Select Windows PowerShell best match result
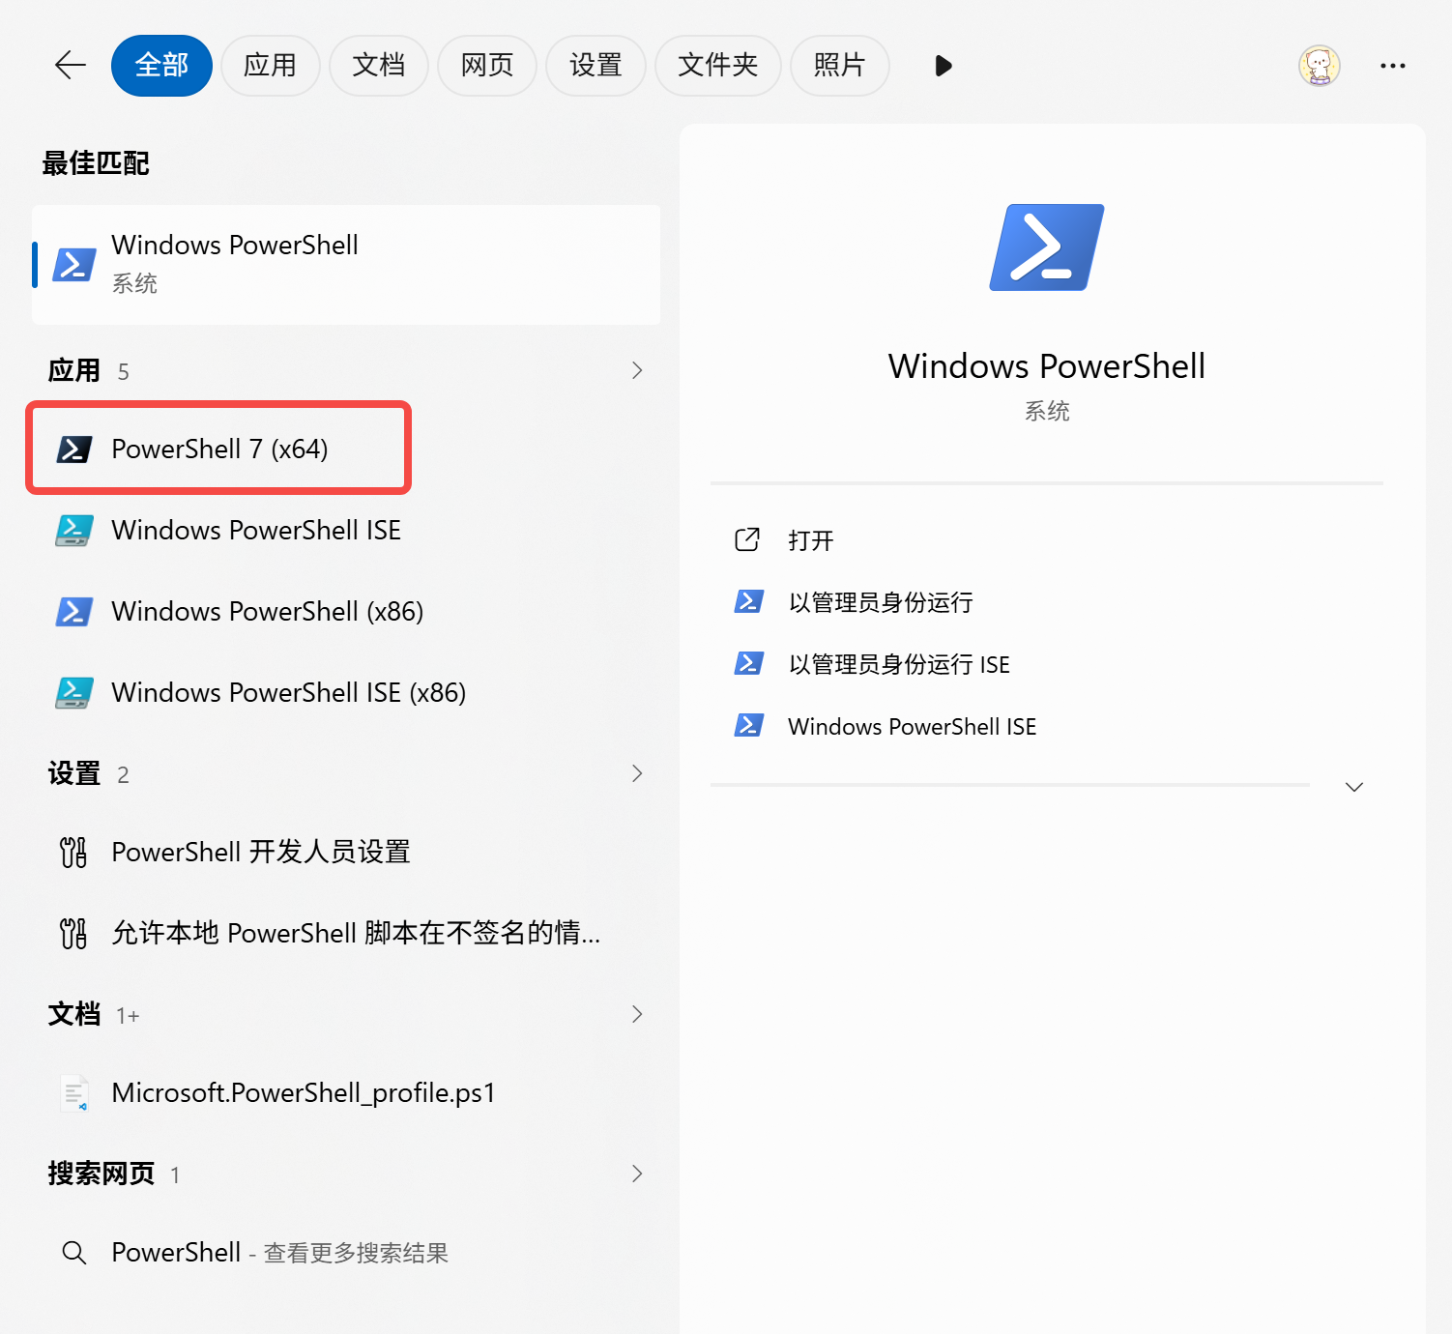This screenshot has width=1452, height=1334. [x=346, y=264]
